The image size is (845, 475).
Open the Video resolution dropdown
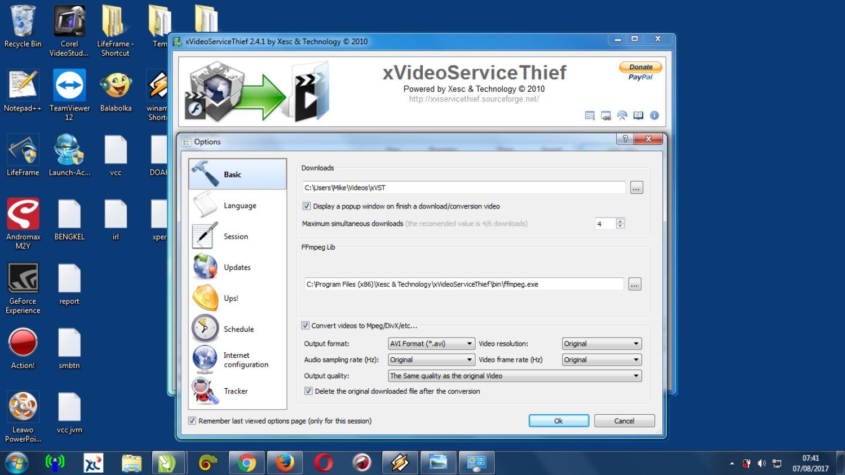click(x=602, y=344)
